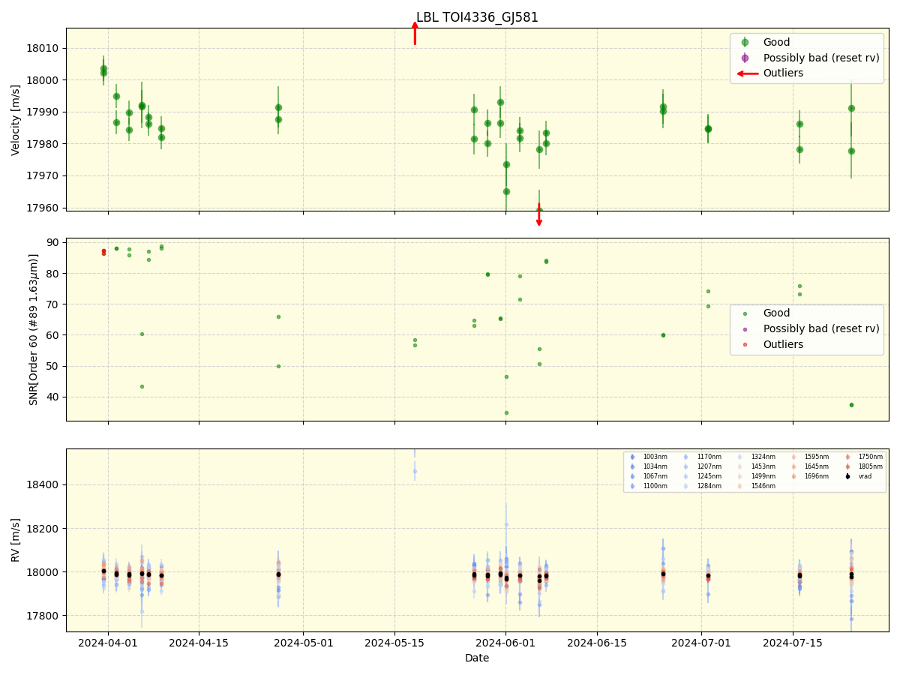Click the 1100nm legend entry
Image resolution: width=900 pixels, height=675 pixels.
coord(649,486)
